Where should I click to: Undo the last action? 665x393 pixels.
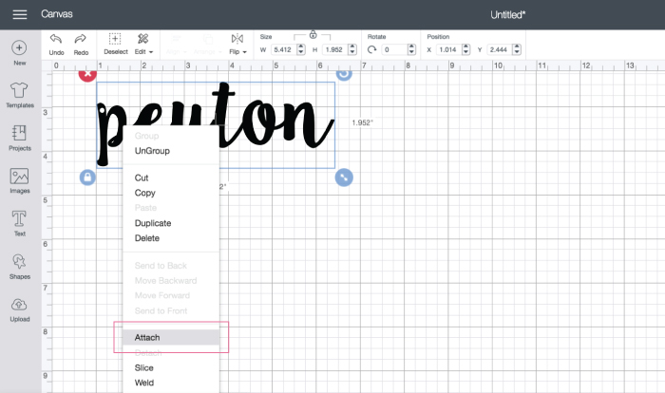point(56,45)
